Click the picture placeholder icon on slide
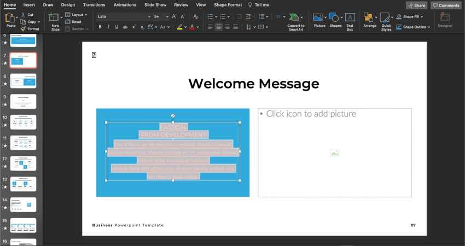 [x=335, y=153]
